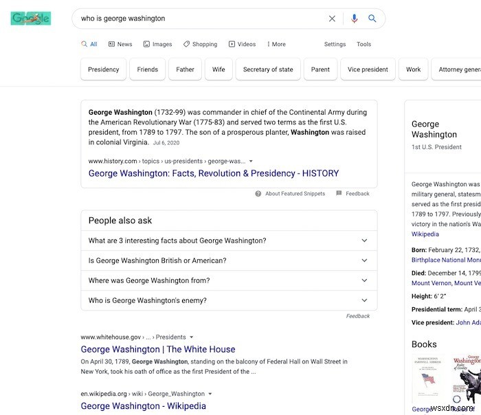The image size is (481, 415).
Task: Expand 'What are 3 interesting facts about George Washington?'
Action: click(229, 240)
